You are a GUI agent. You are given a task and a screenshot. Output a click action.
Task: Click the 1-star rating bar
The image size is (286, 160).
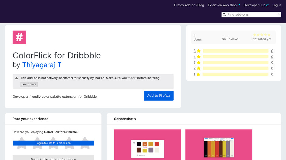coord(236,74)
